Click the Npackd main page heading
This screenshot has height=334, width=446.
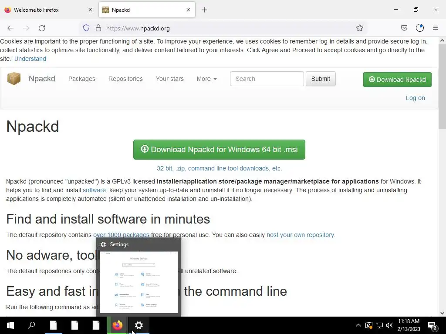[32, 126]
